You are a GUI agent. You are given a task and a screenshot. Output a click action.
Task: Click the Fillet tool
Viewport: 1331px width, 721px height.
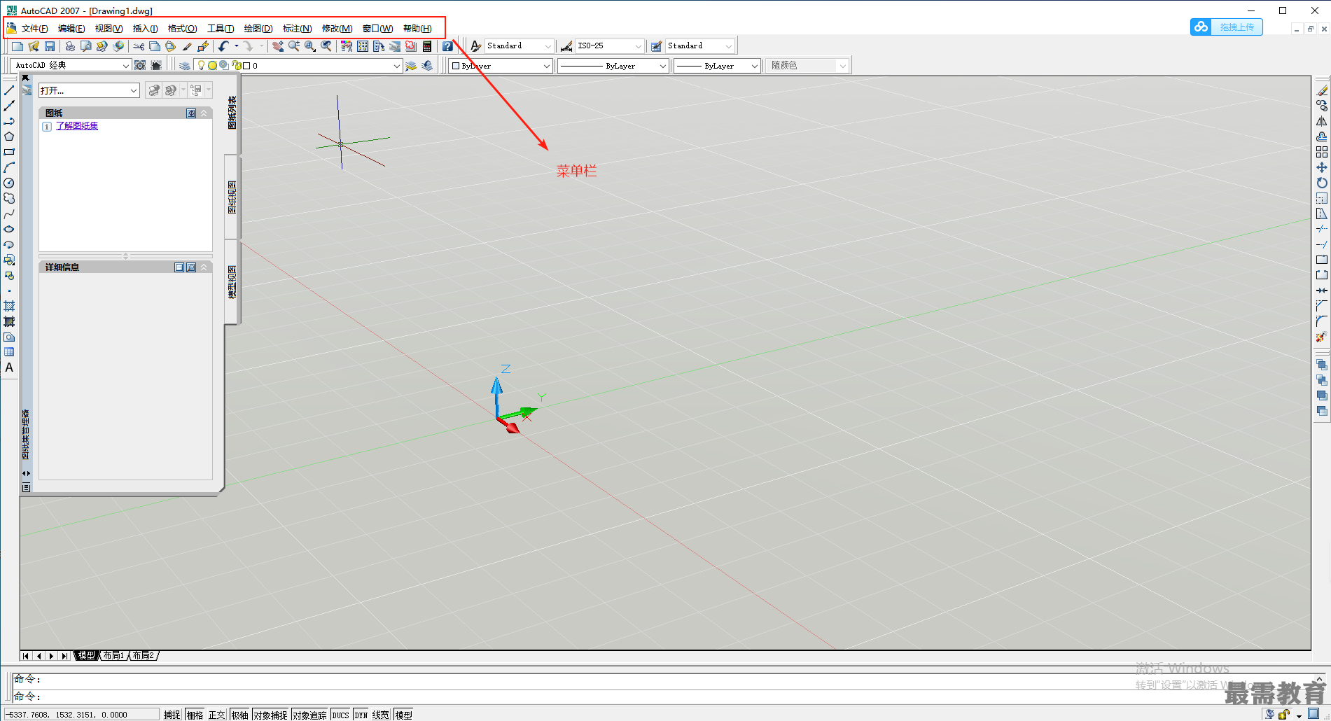point(1322,321)
